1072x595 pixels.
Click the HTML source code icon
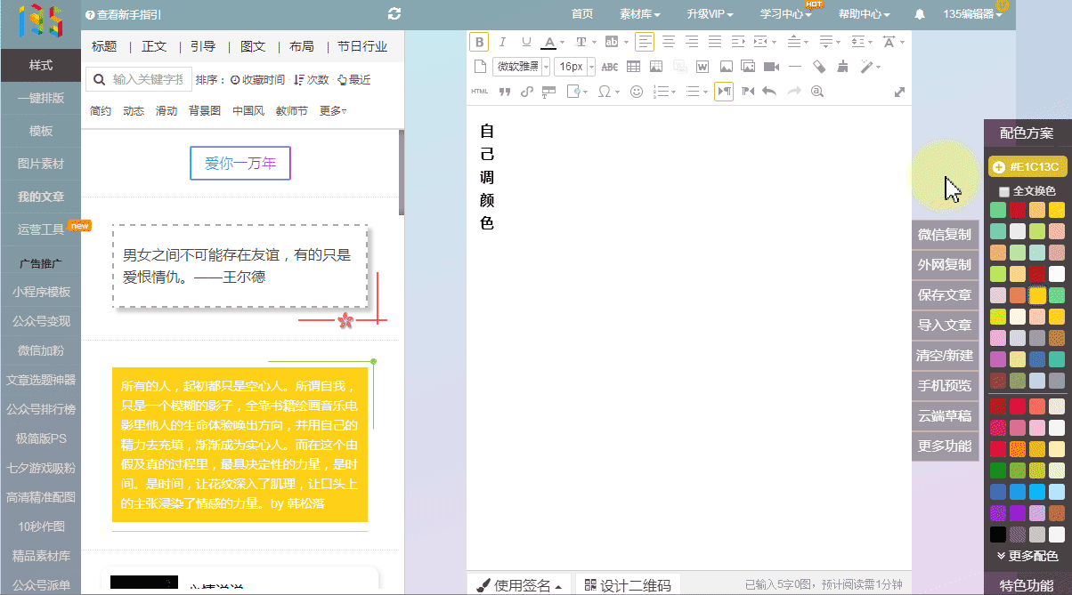(x=479, y=91)
